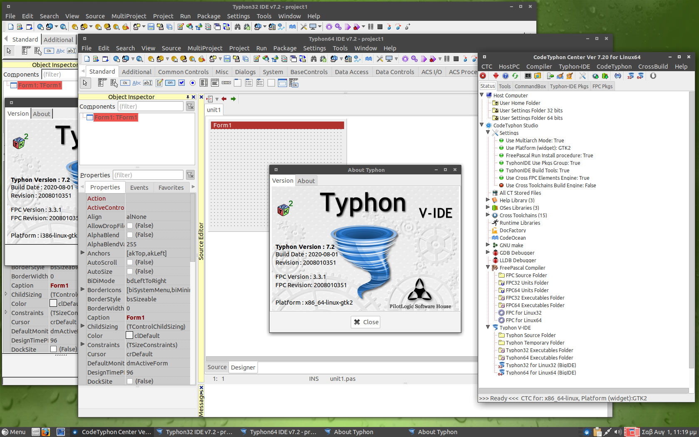This screenshot has width=699, height=437.
Task: Click the blue broom clean icon in CodeTyphon Center
Action: [560, 76]
